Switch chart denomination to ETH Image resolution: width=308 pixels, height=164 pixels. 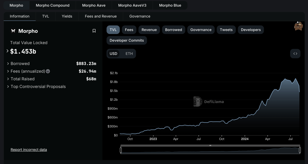[129, 54]
